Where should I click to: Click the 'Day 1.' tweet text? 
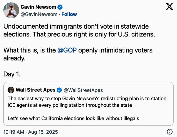[x=12, y=74]
